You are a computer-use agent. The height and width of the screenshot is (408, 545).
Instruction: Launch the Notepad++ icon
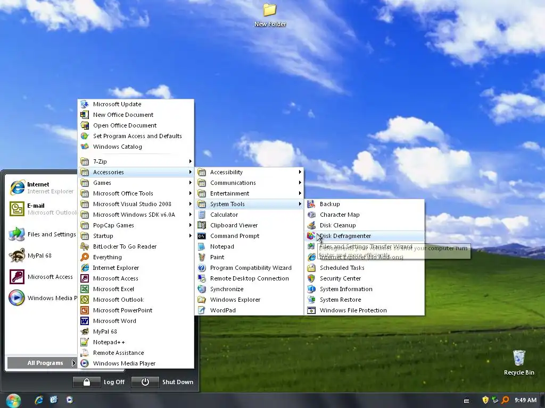[85, 342]
